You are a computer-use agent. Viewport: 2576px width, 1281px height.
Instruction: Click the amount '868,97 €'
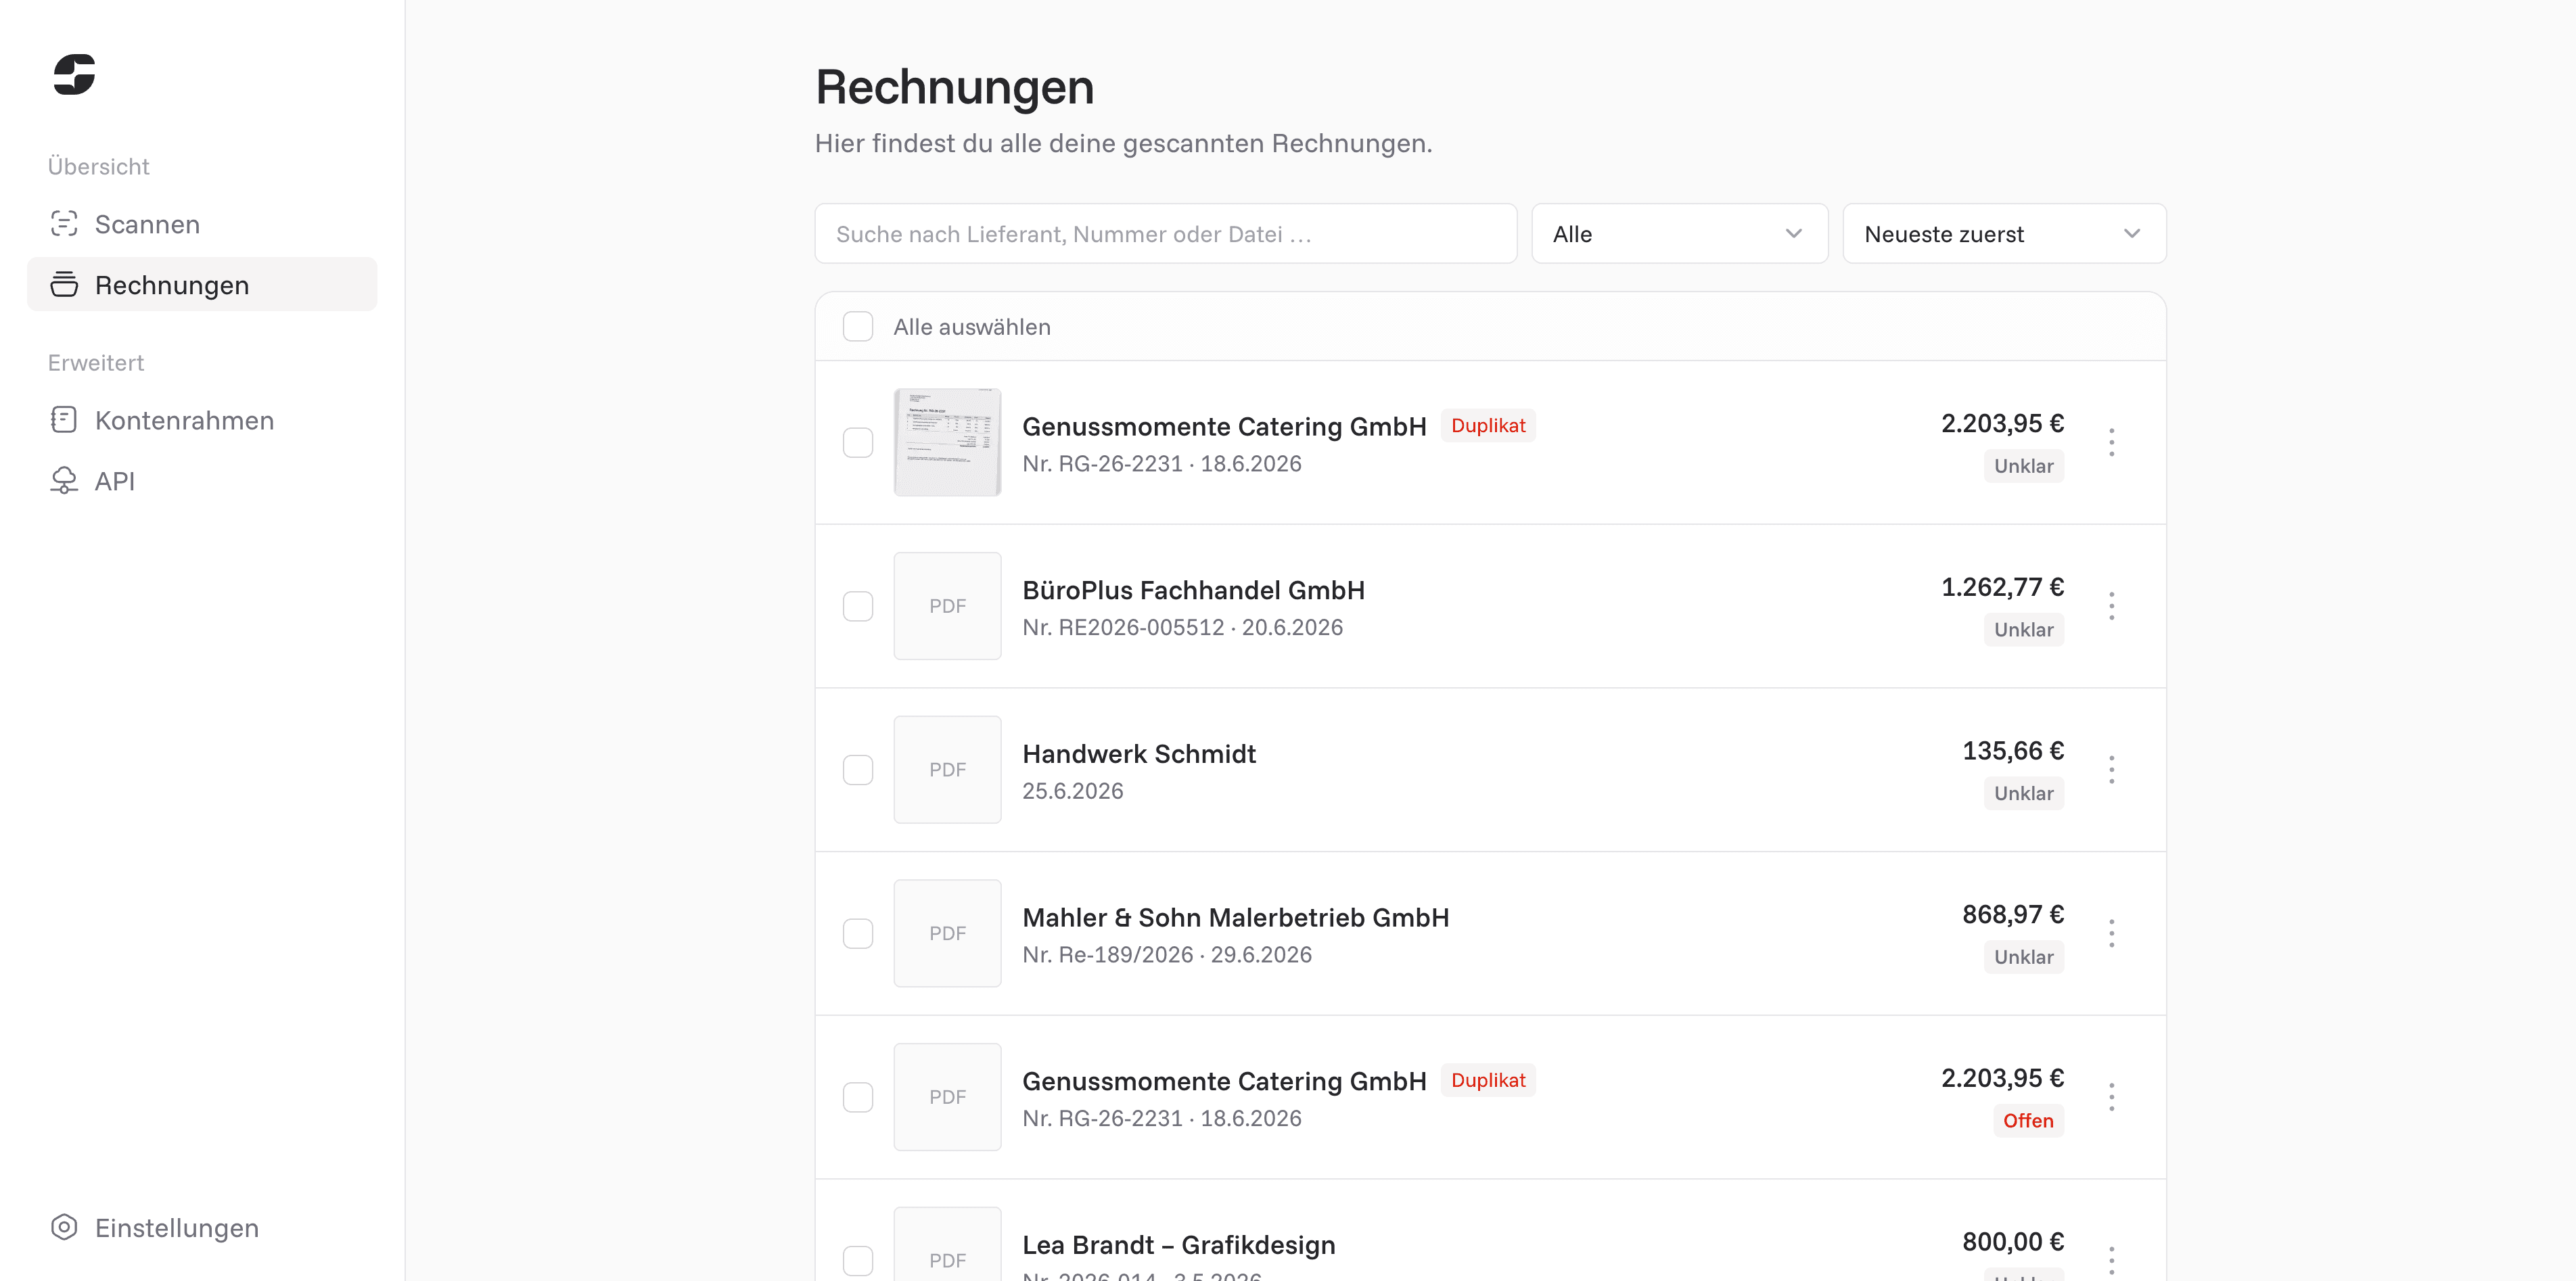pyautogui.click(x=2013, y=915)
